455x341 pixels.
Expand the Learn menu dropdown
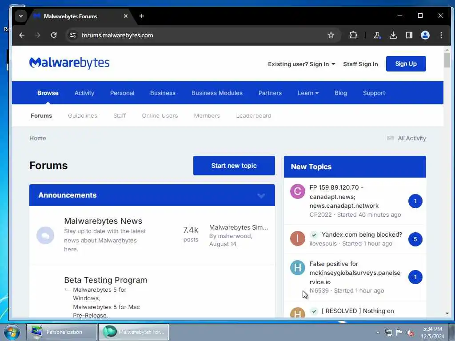tap(308, 93)
